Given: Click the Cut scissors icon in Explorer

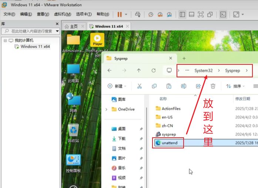Looking at the screenshot, I should tap(140, 86).
